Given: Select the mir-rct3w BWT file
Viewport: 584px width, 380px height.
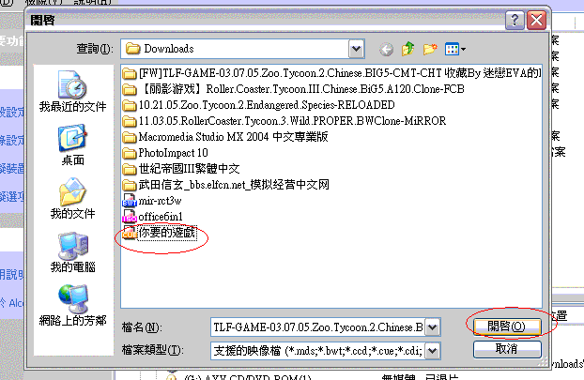Looking at the screenshot, I should click(152, 201).
